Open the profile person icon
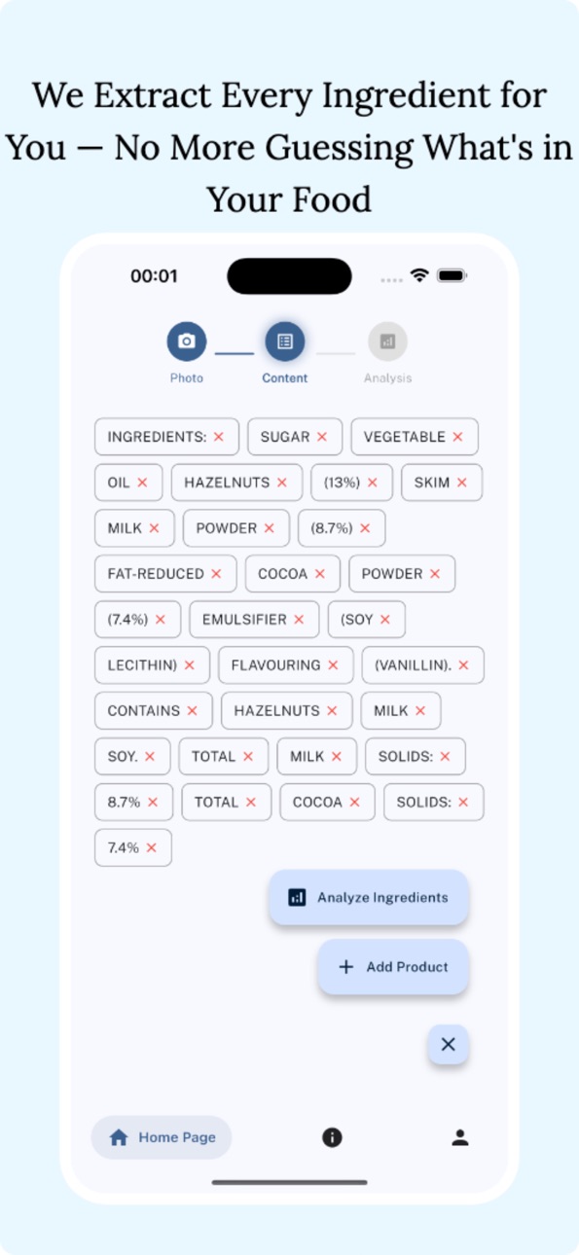The width and height of the screenshot is (579, 1255). [460, 1137]
